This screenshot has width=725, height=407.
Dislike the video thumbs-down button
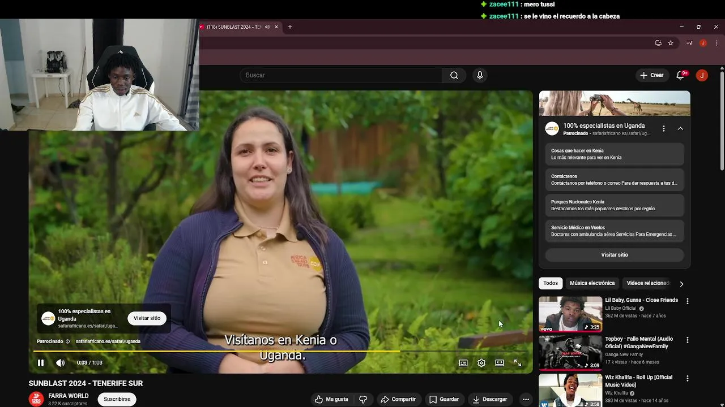point(363,399)
